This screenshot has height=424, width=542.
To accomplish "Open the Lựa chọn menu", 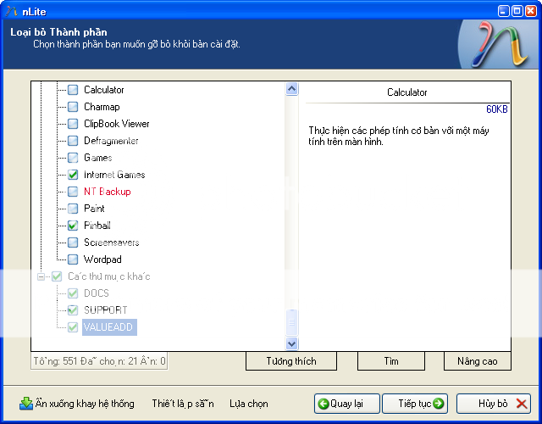I will click(249, 404).
